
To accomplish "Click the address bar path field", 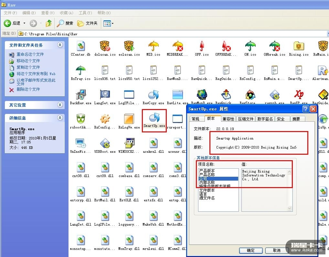I will (x=172, y=34).
